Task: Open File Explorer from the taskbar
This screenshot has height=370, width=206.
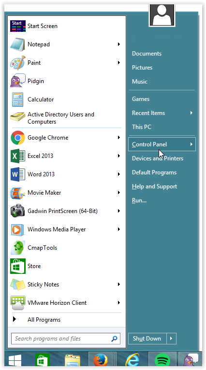Action: coord(73,360)
